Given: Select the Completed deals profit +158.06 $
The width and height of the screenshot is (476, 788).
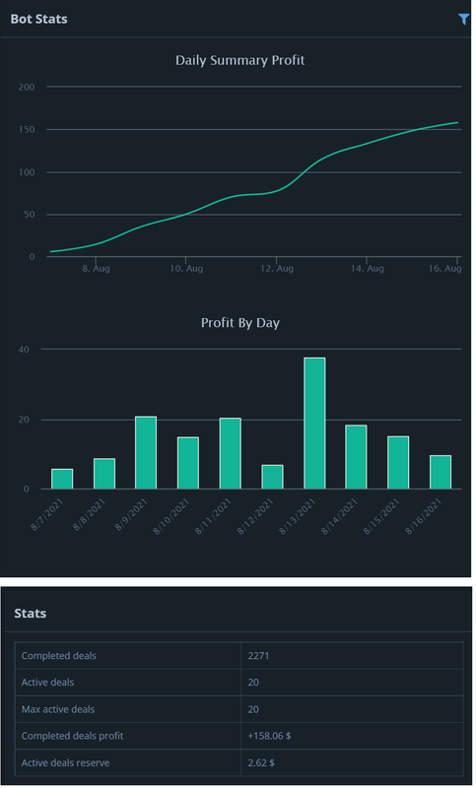Looking at the screenshot, I should [269, 736].
